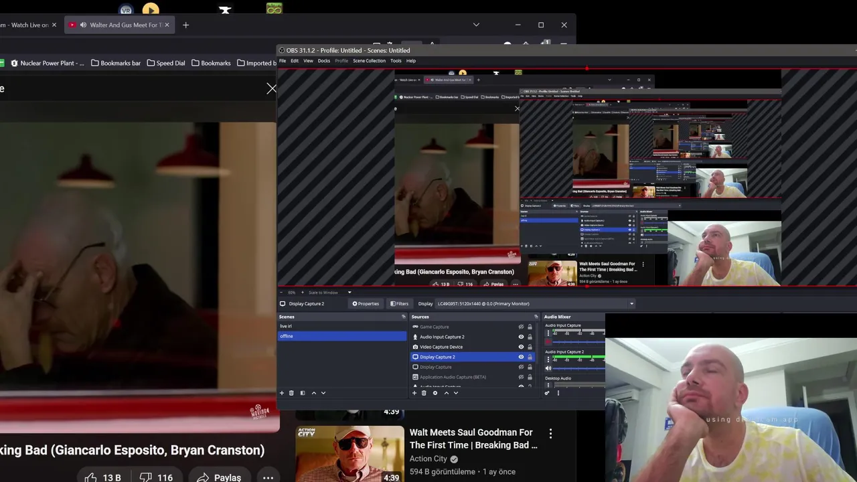Open browser tab search chevron
The width and height of the screenshot is (857, 482).
476,25
